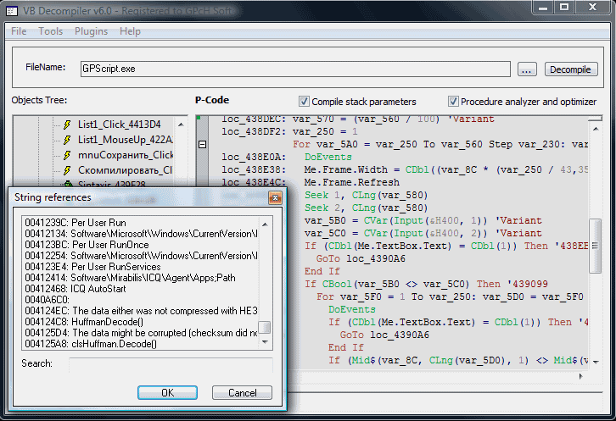This screenshot has height=421, width=616.
Task: Select string '004124C8: HuffmanDecode()'
Action: click(84, 322)
